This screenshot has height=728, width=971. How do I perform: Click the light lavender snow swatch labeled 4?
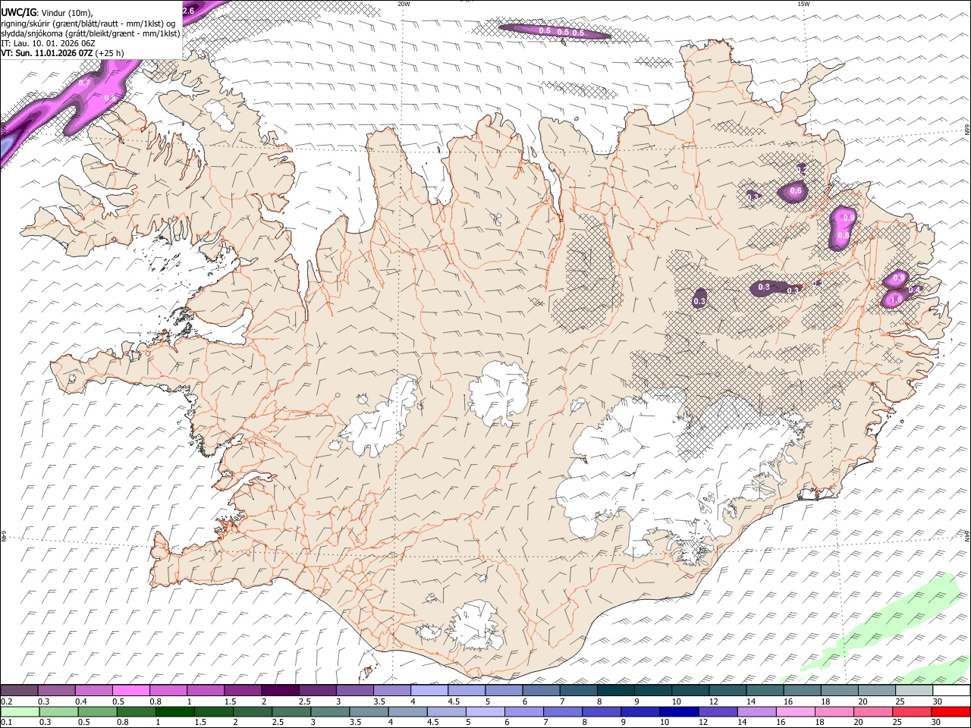[429, 690]
